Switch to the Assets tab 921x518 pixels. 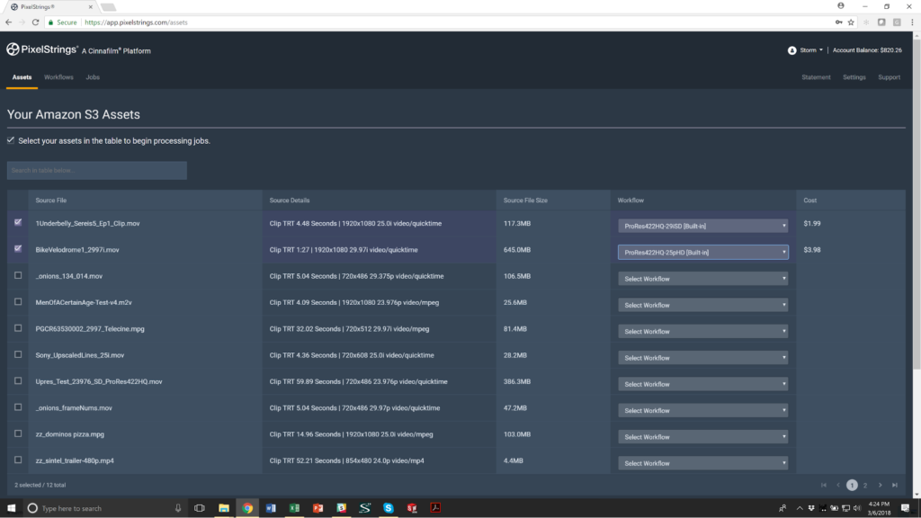click(22, 77)
